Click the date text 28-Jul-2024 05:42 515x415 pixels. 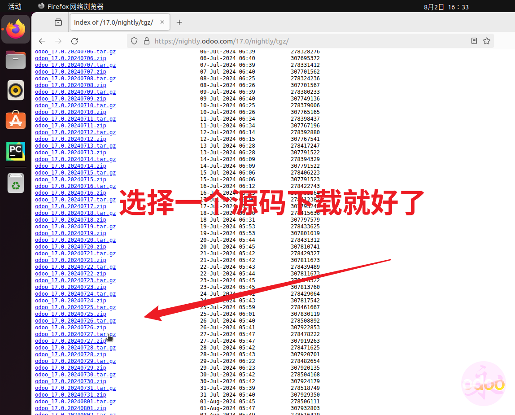tap(227, 348)
